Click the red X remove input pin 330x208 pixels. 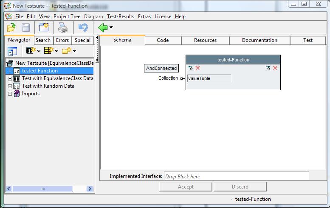(x=198, y=68)
